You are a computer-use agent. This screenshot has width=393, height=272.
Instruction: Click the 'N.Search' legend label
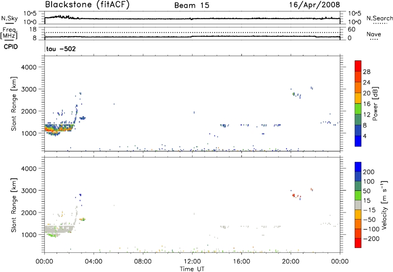tap(380, 18)
